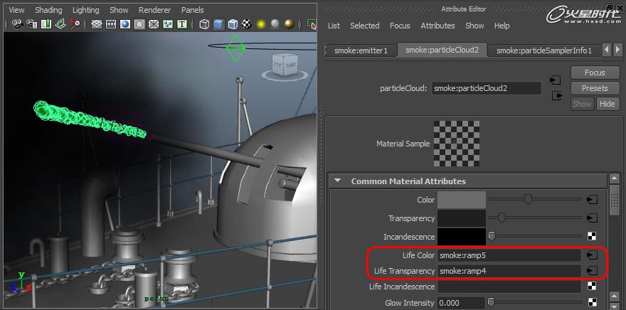This screenshot has width=626, height=310.
Task: Click the go to input connection icon
Action: (556, 80)
